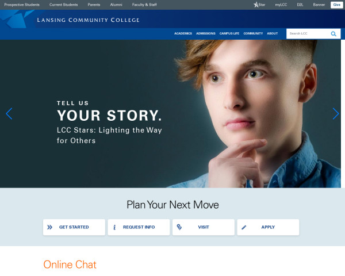
Task: Open the Campus Life menu
Action: point(229,33)
